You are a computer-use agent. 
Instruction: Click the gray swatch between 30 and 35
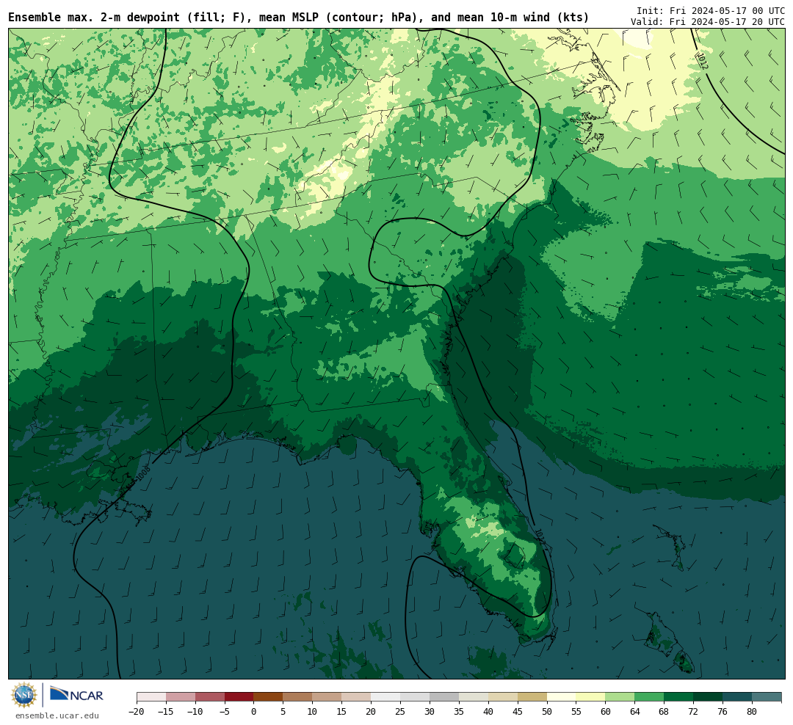pos(444,697)
